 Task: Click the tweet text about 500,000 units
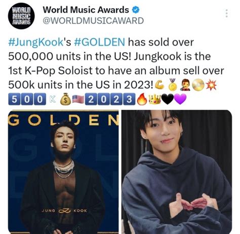116,63
